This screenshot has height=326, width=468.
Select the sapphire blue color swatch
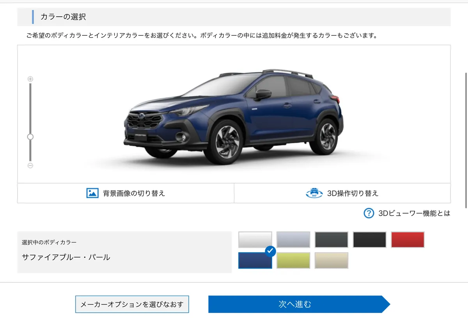[255, 260]
